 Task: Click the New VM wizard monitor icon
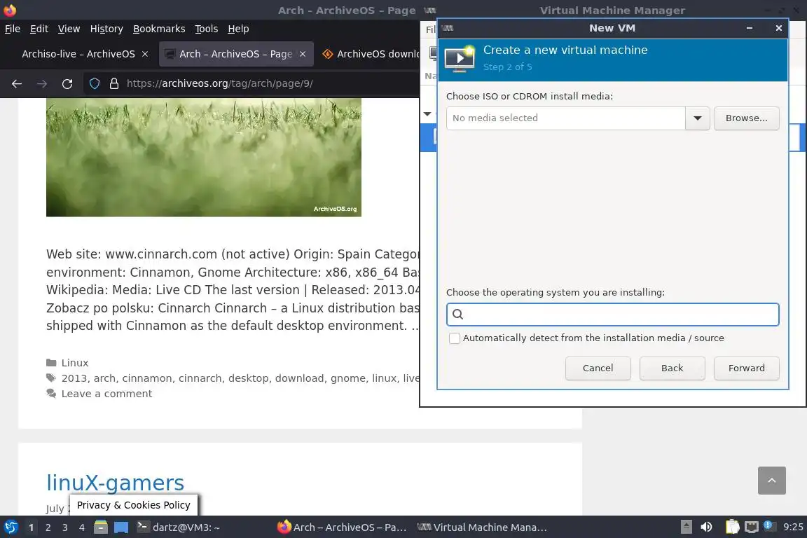(x=459, y=60)
